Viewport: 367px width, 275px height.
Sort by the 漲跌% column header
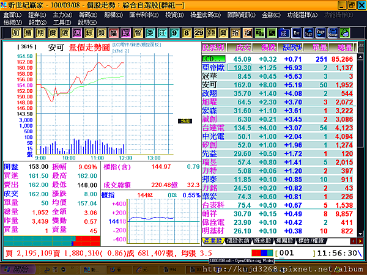(x=290, y=48)
